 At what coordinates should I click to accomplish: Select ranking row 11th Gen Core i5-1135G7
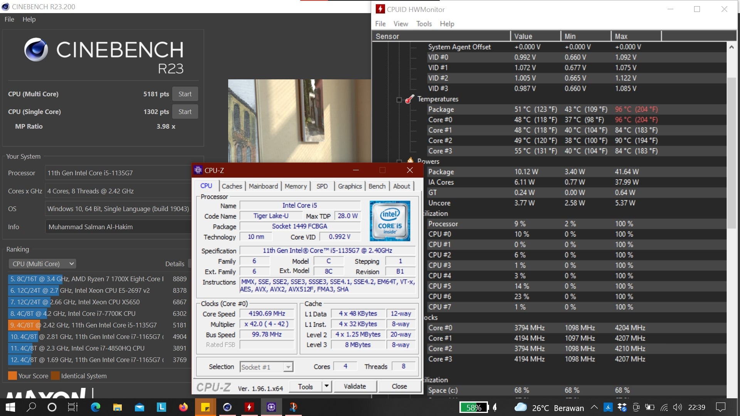point(98,325)
